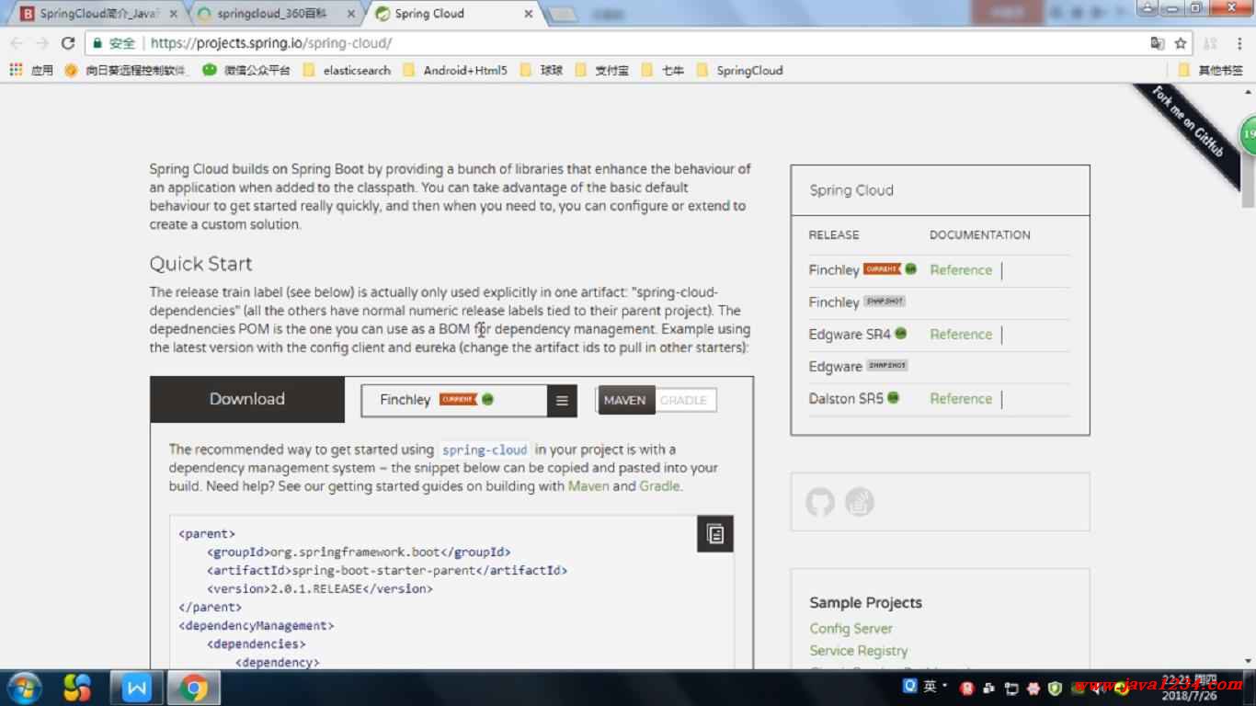Click the SNAPSHOT badge beside Edgware
1256x706 pixels.
coord(887,365)
